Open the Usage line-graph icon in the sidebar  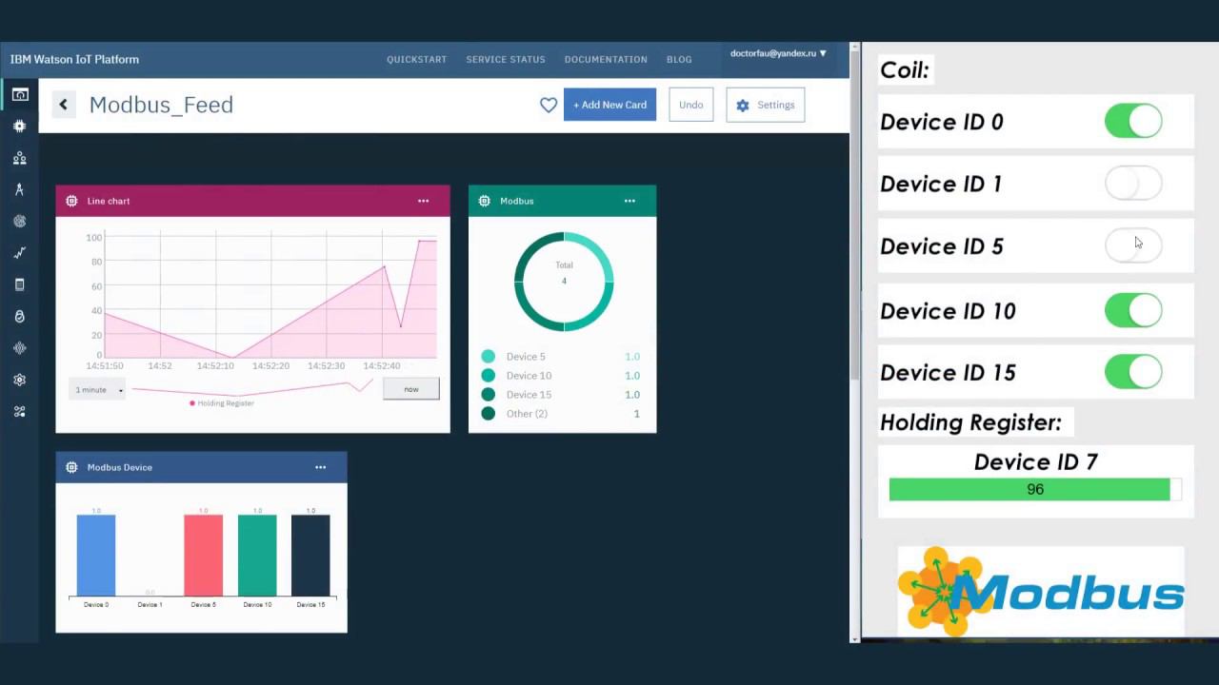(x=19, y=253)
